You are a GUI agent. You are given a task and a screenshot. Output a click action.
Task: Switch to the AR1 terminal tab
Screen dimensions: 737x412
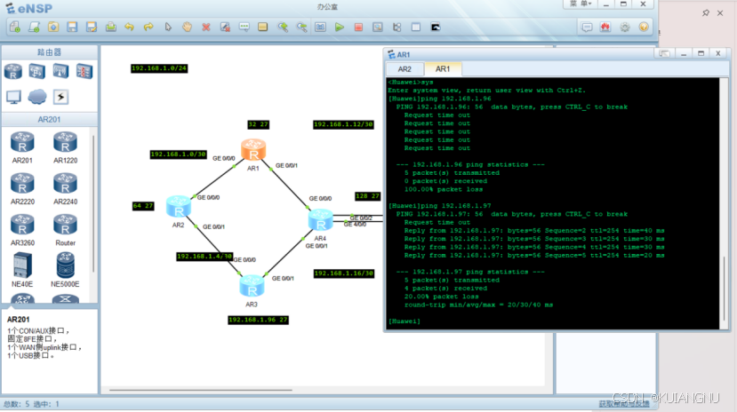pyautogui.click(x=443, y=69)
